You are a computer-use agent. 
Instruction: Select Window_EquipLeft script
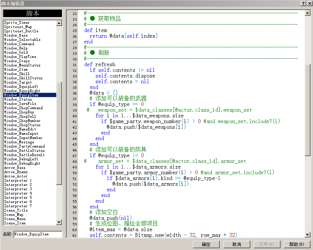tap(21, 86)
